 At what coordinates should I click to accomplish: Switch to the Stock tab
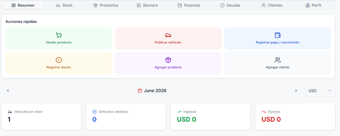coord(64,5)
